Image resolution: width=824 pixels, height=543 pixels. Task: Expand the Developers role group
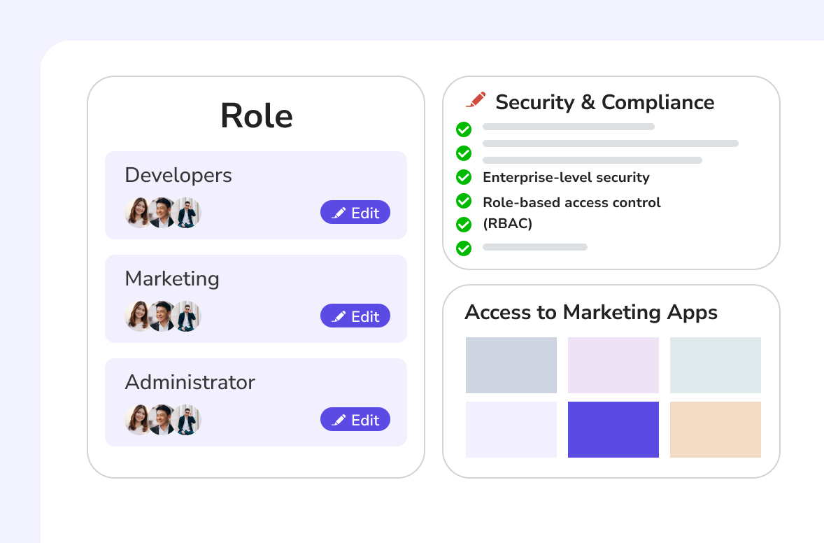tap(255, 195)
